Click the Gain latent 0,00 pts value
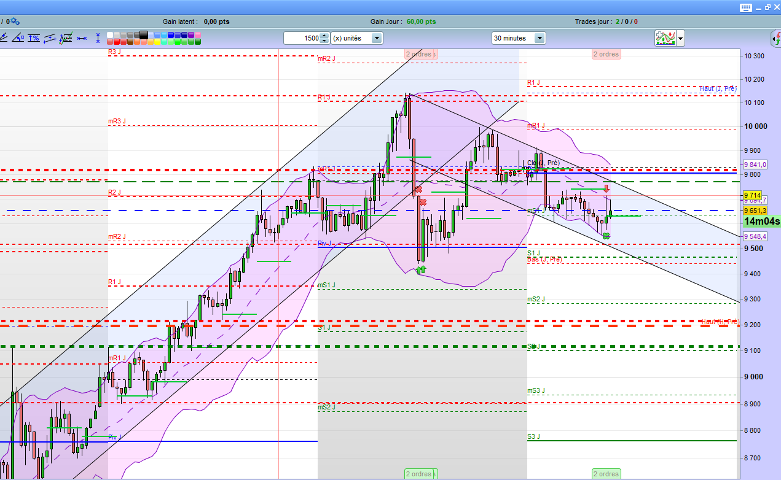Viewport: 781px width, 480px height. pyautogui.click(x=216, y=21)
